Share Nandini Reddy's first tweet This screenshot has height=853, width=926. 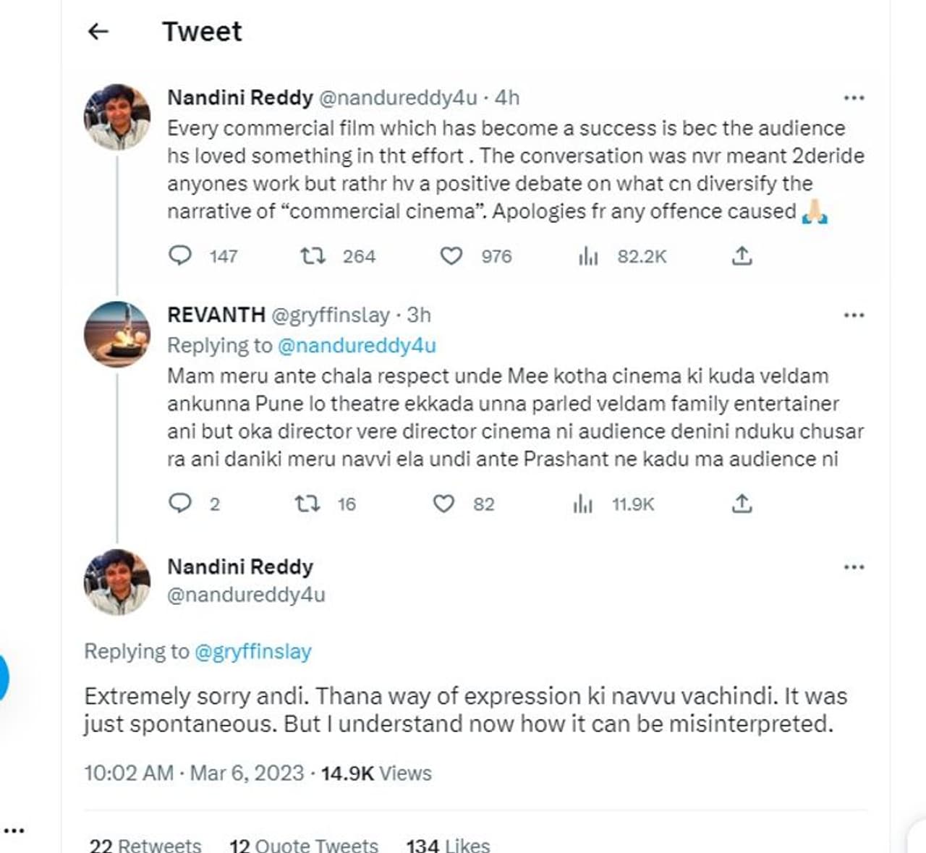pos(742,256)
